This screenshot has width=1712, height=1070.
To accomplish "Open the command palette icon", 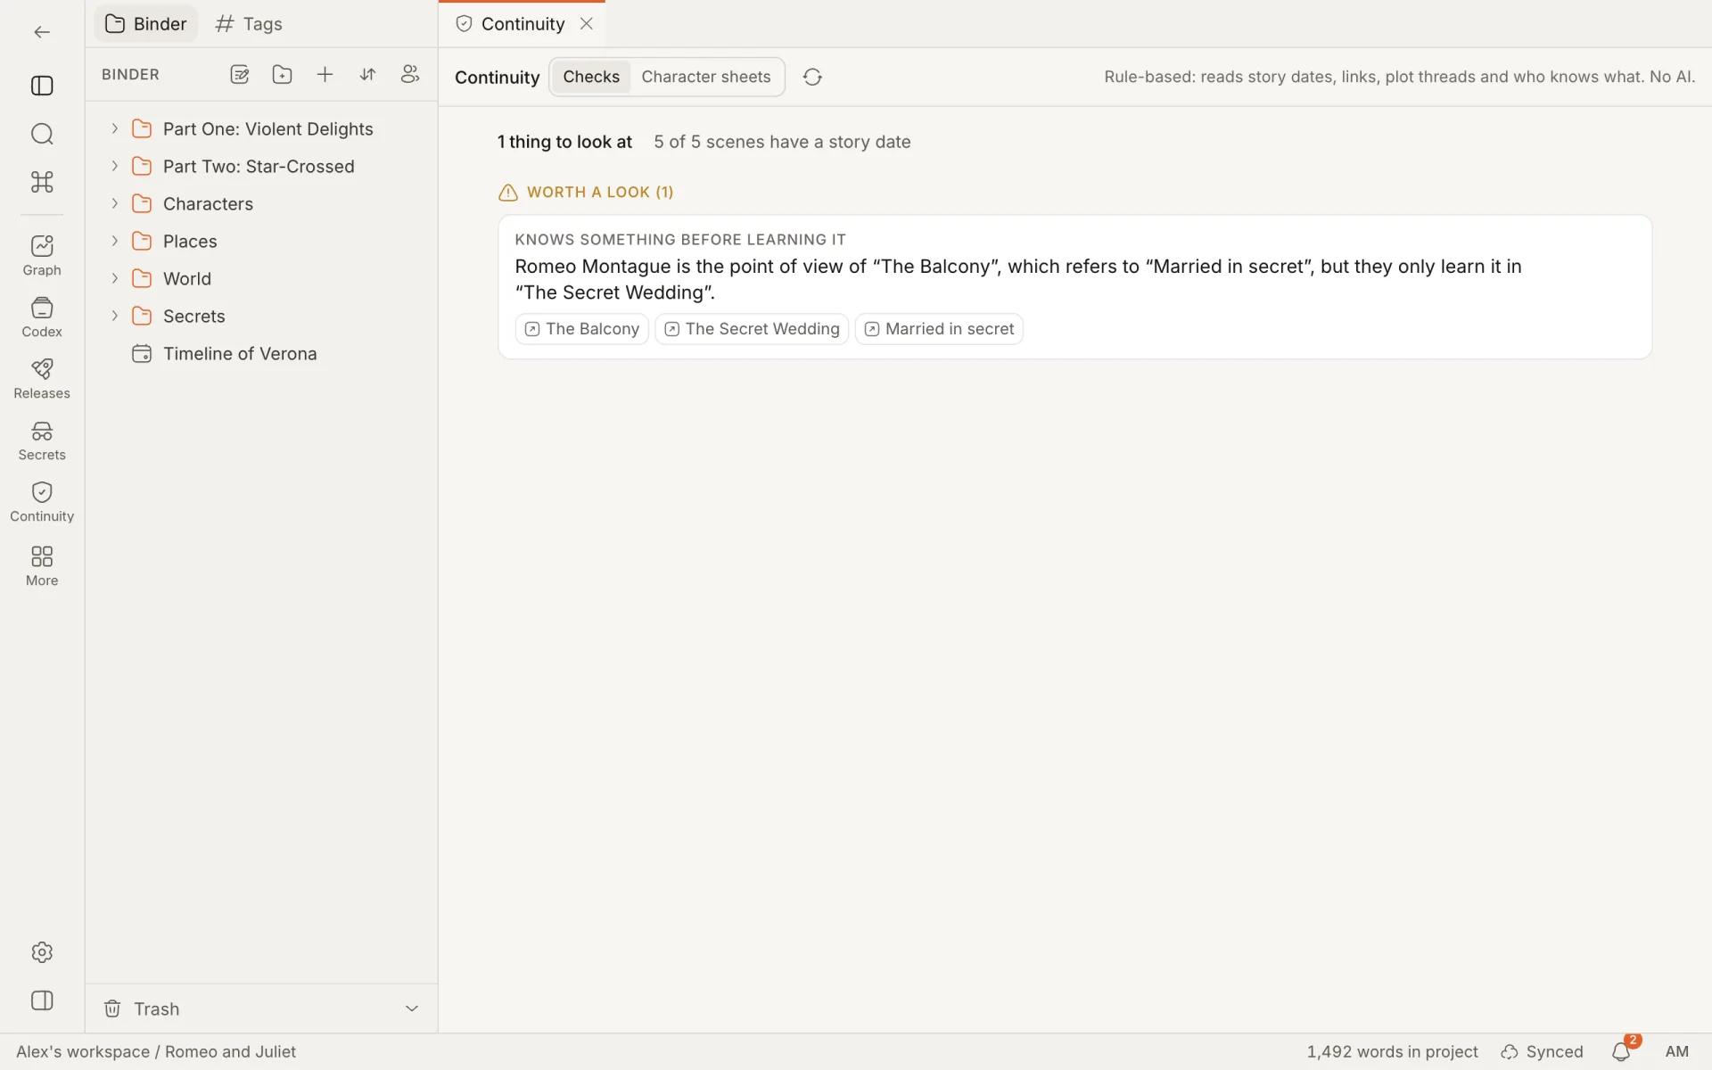I will click(x=42, y=182).
